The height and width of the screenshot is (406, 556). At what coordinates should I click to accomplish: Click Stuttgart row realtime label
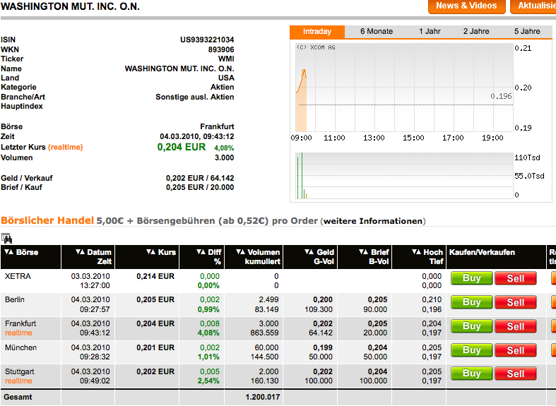coord(18,381)
